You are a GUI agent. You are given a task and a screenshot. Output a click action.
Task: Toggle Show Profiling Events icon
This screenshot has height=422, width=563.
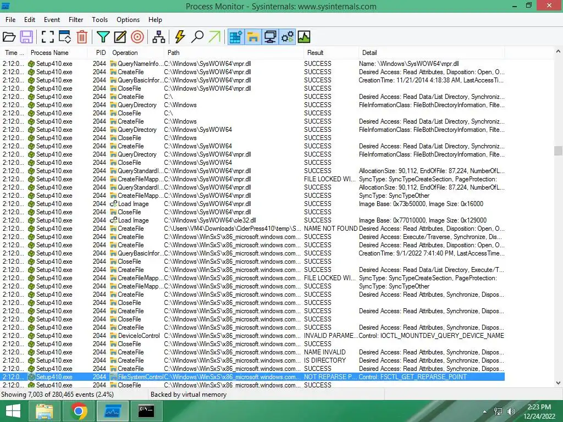coord(304,37)
